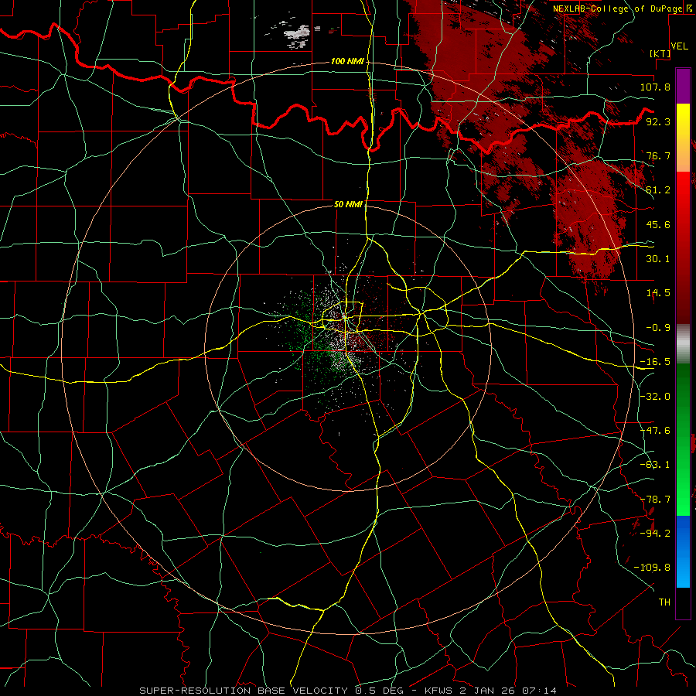Select the 45.6 scale value
The width and height of the screenshot is (696, 696).
[658, 224]
